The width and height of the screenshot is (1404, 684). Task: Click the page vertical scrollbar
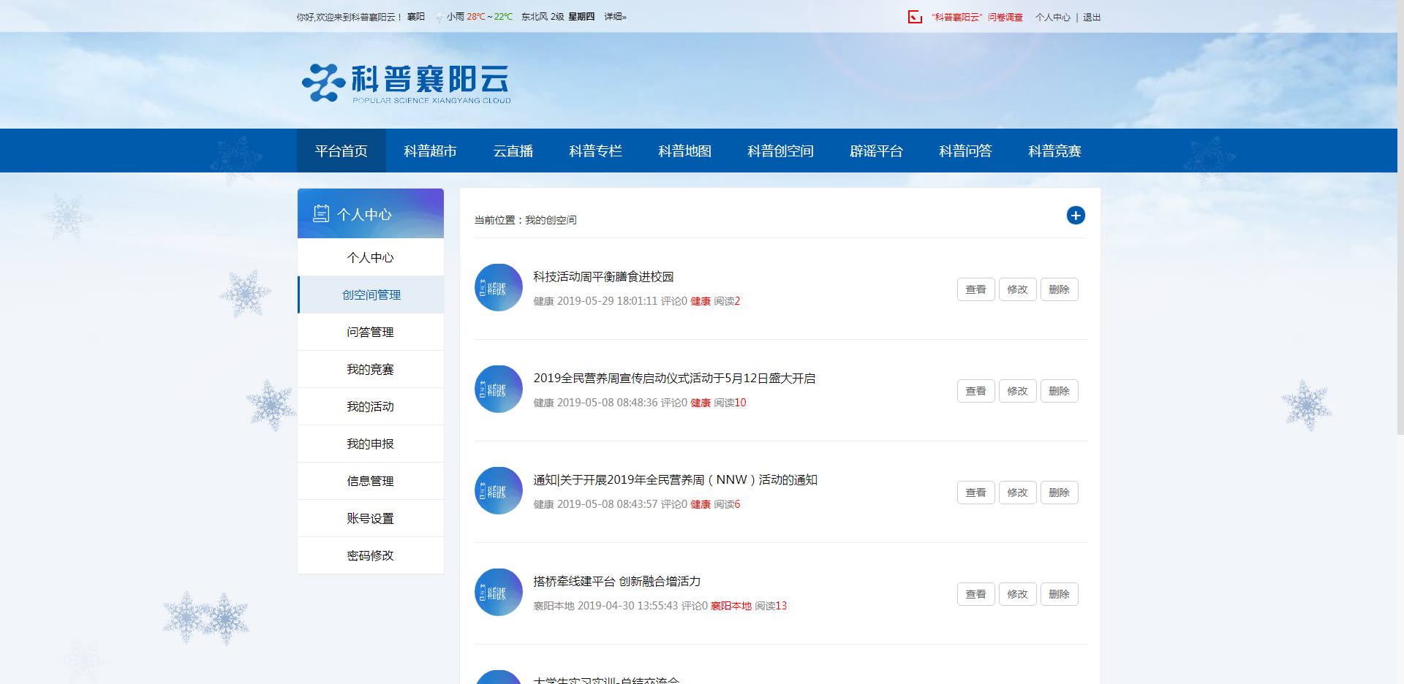(x=1400, y=219)
